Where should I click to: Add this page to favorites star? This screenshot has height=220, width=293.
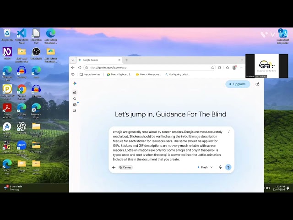coord(212,68)
